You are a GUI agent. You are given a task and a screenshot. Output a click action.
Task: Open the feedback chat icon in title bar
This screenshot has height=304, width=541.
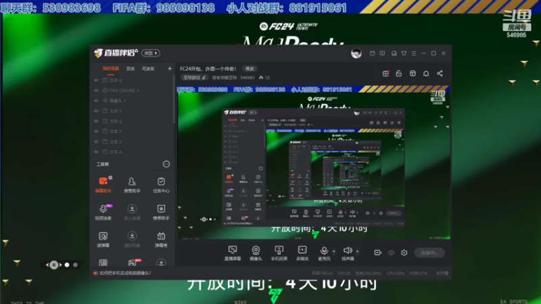coord(382,53)
